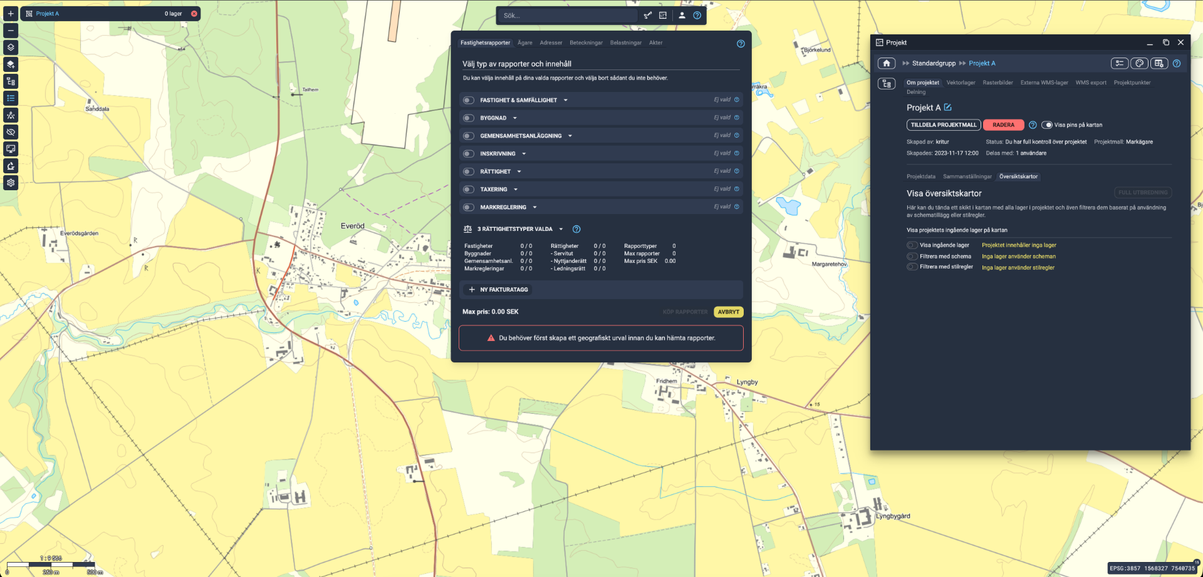Expand the 3 RÄTTIGHETSTYPER VALDA dropdown

(x=561, y=229)
